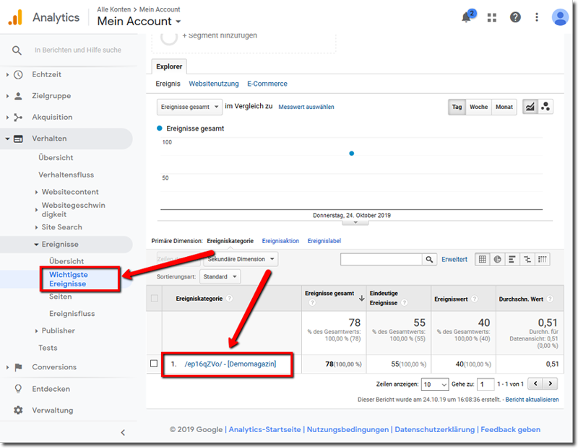The width and height of the screenshot is (578, 448).
Task: Click the search magnifier in sidebar
Action: [x=17, y=50]
